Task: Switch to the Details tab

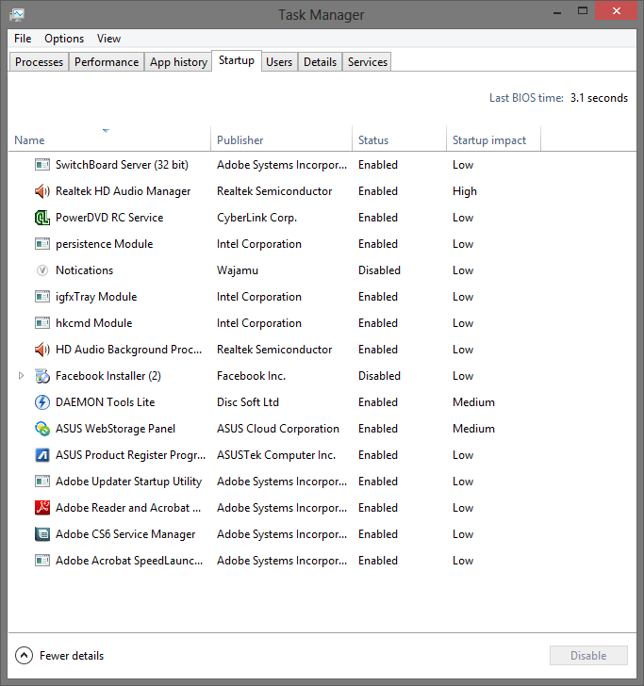Action: click(x=320, y=62)
